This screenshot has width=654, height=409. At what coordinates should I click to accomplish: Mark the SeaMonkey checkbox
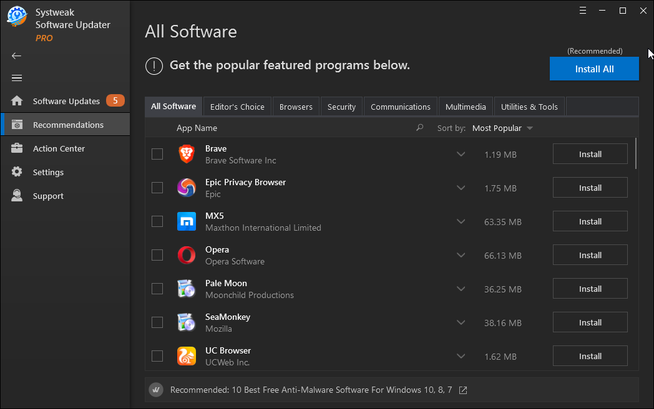click(x=157, y=322)
